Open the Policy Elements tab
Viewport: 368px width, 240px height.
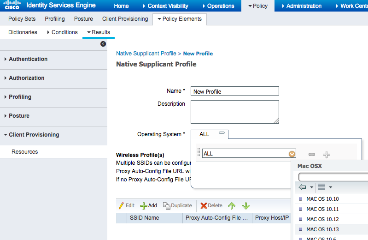(180, 19)
